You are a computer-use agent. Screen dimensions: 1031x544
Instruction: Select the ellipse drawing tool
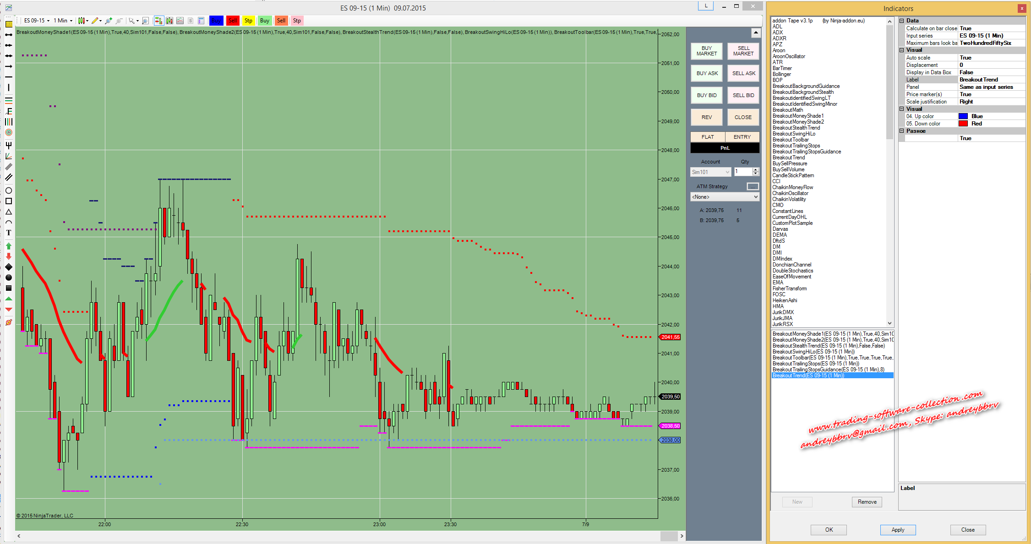pyautogui.click(x=8, y=190)
